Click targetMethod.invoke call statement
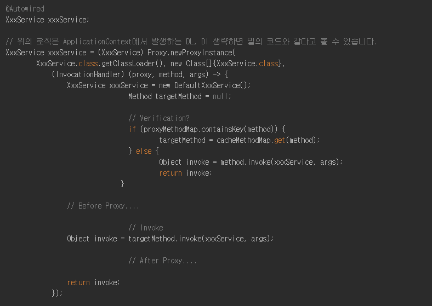The height and width of the screenshot is (306, 432). pyautogui.click(x=170, y=239)
